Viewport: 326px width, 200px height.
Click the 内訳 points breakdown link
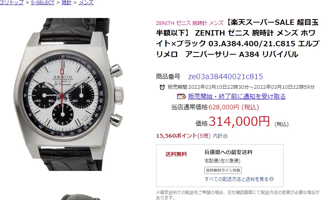point(218,136)
